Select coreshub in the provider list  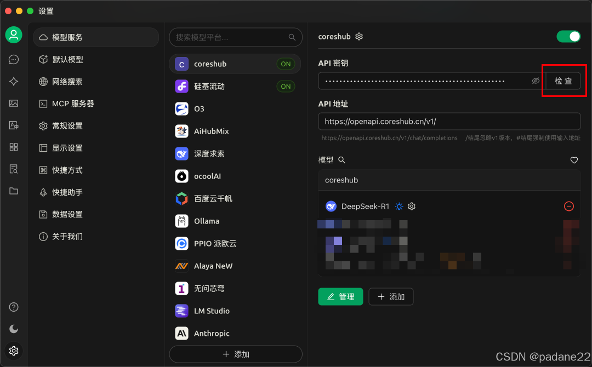tap(235, 64)
